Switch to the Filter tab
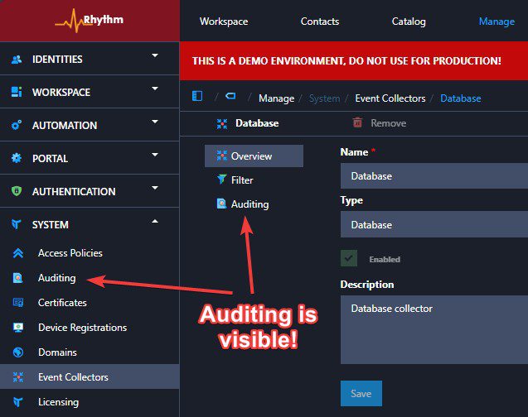 242,180
